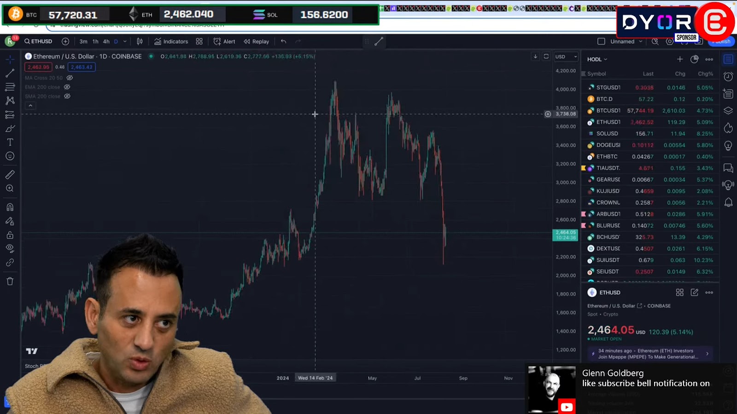The height and width of the screenshot is (414, 737).
Task: Toggle visibility of EMA 200 close
Action: point(67,87)
